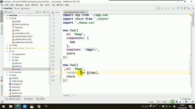Collapse the build folder

pyautogui.click(x=7, y=18)
